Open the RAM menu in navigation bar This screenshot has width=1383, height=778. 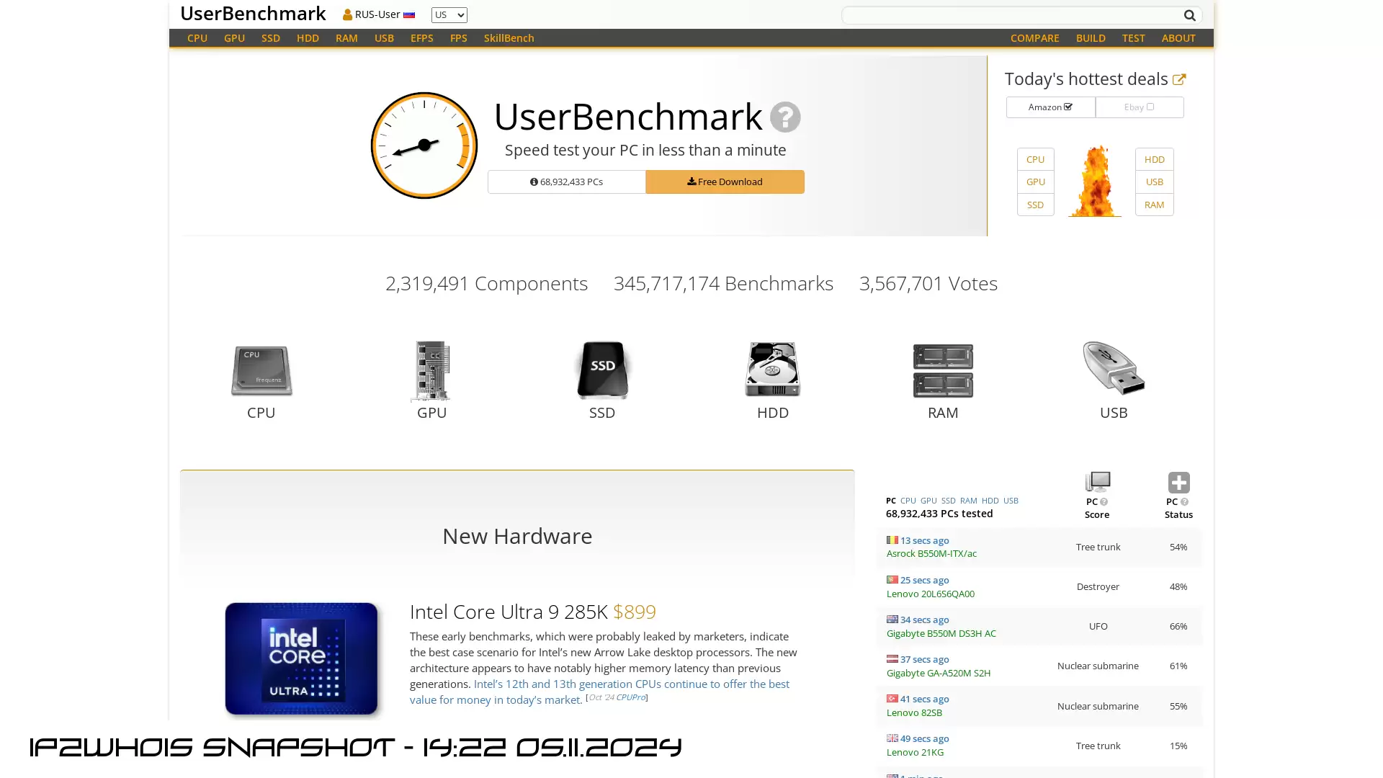coord(346,38)
